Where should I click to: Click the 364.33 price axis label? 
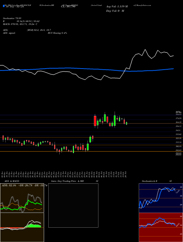click(179, 122)
